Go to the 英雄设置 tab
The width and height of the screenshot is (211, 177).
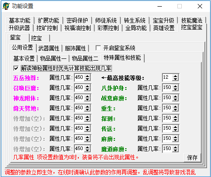(x=164, y=28)
